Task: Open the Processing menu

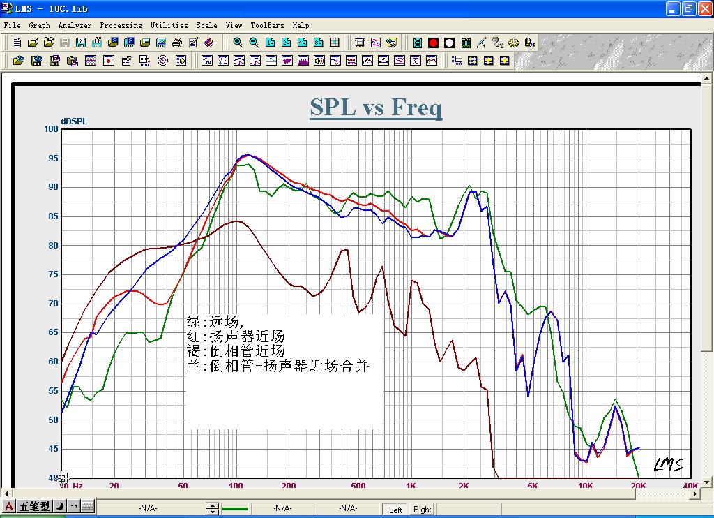Action: (x=121, y=25)
